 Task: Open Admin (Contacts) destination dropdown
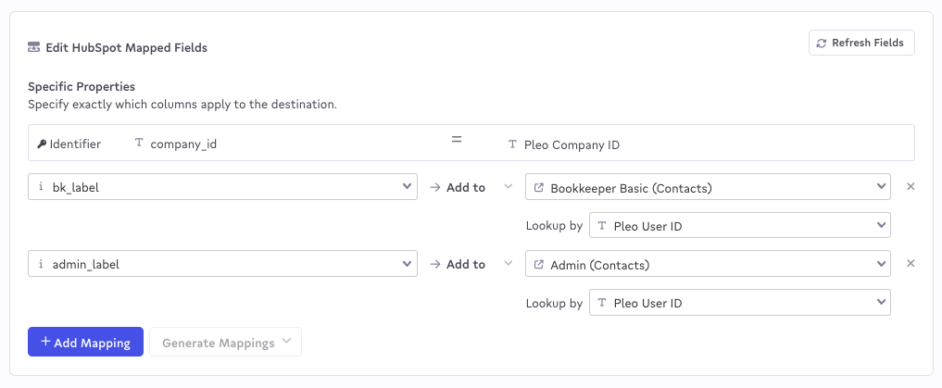click(708, 264)
